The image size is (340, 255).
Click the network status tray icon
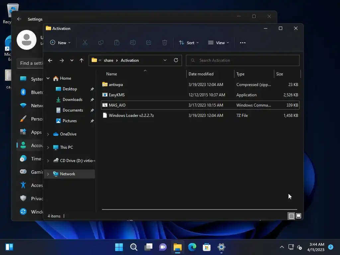pyautogui.click(x=291, y=247)
